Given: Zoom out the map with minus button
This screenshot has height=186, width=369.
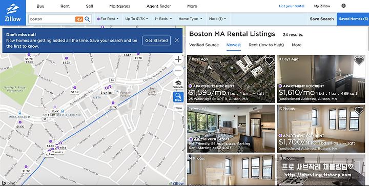Looking at the screenshot, I should (178, 71).
